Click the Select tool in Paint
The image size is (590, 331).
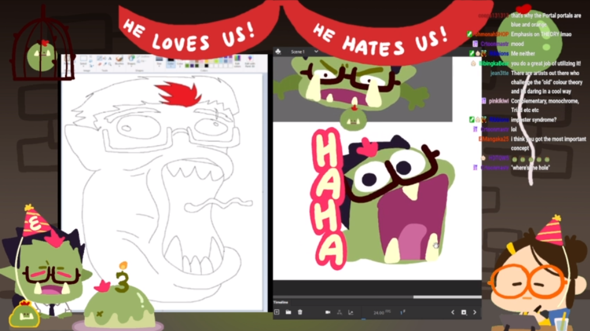click(83, 61)
